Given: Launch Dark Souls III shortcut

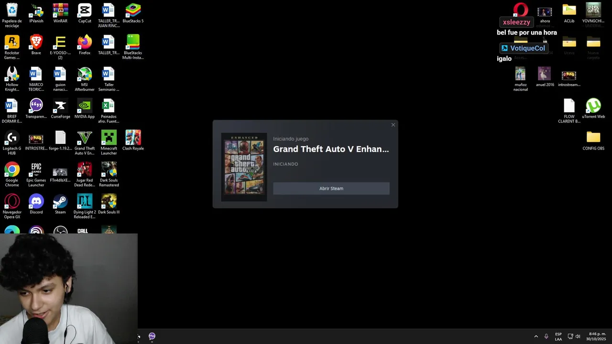Looking at the screenshot, I should [109, 205].
